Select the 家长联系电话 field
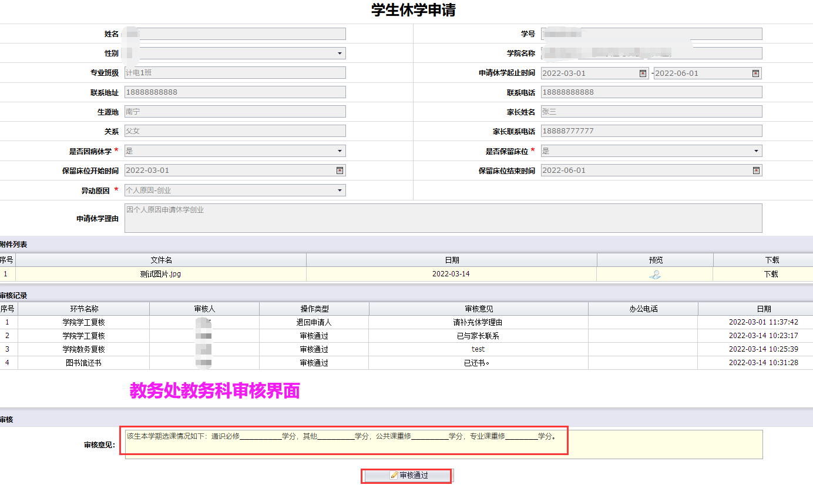 651,131
